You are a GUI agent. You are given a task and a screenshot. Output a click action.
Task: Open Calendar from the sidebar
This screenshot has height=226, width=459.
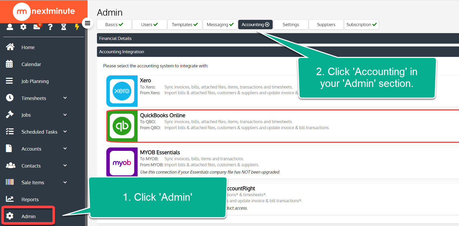tap(31, 64)
